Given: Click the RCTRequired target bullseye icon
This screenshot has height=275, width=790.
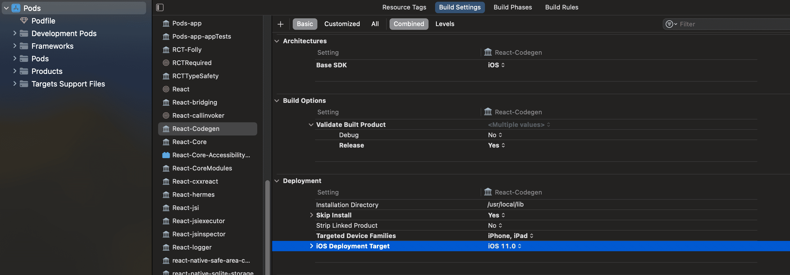Looking at the screenshot, I should pyautogui.click(x=166, y=63).
